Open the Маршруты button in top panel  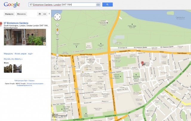pyautogui.click(x=9, y=14)
